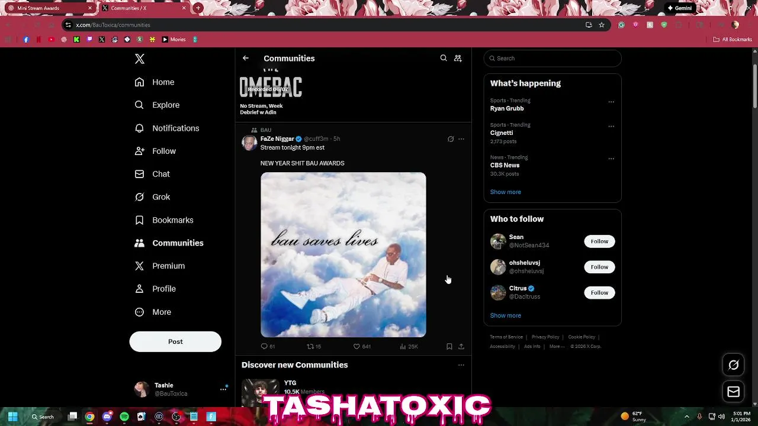
Task: Follow ohsheluvsj
Action: (x=599, y=267)
